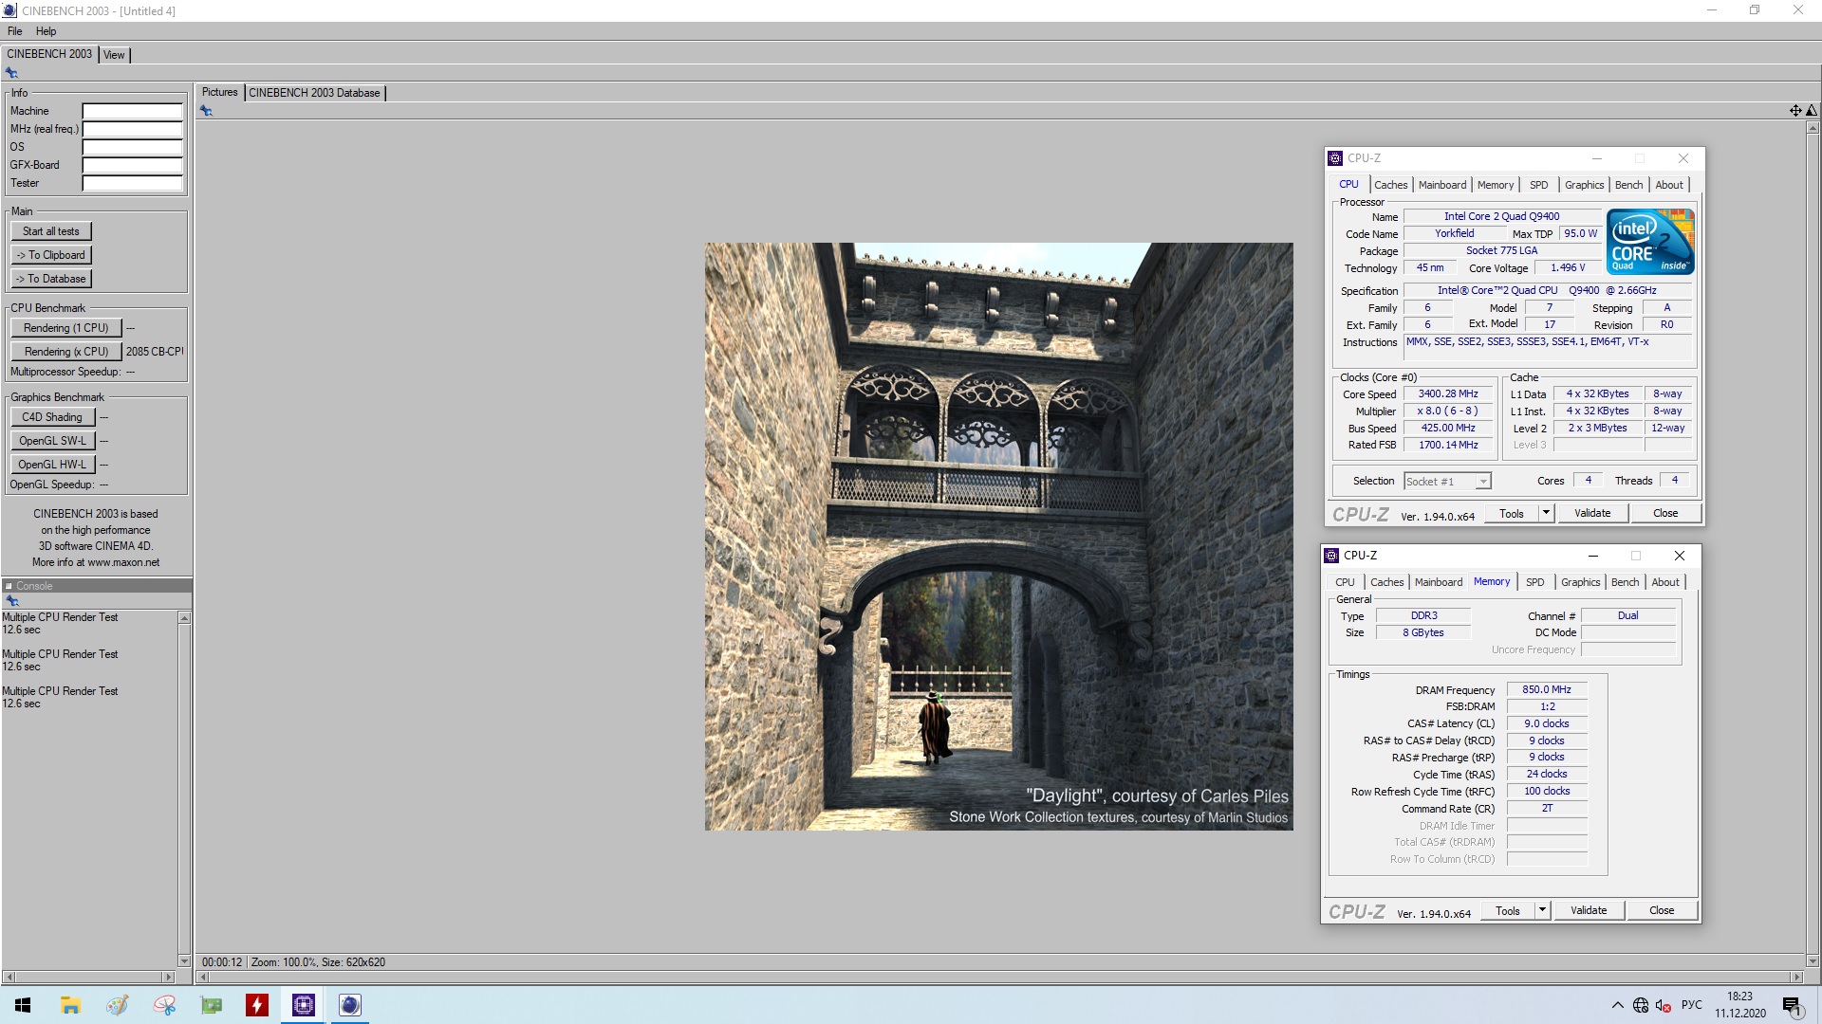Image resolution: width=1822 pixels, height=1024 pixels.
Task: Click the Intel Core 2 Quad logo
Action: pyautogui.click(x=1650, y=242)
